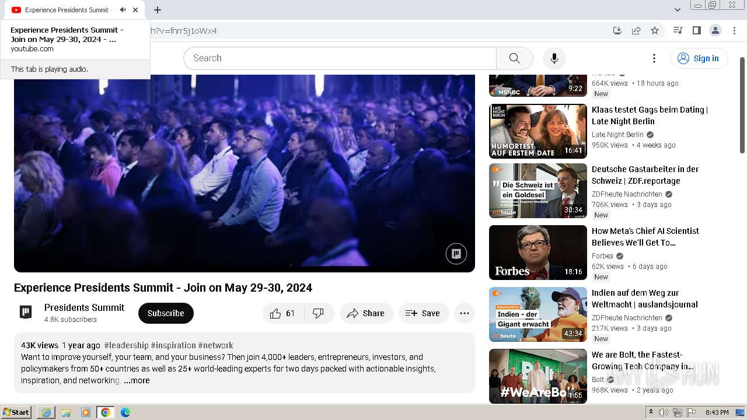Mute the audio-playing tab speaker icon
Viewport: 747px width, 420px height.
[123, 10]
